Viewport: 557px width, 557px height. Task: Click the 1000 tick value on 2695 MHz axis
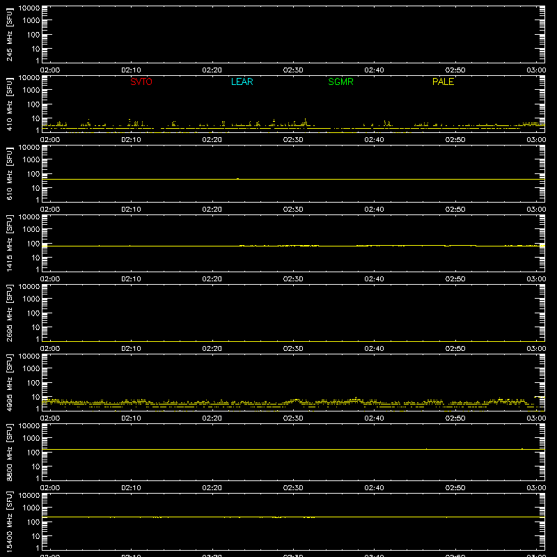tap(31, 299)
